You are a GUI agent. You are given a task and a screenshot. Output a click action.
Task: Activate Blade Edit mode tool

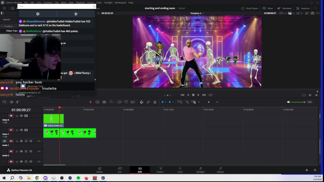click(x=104, y=102)
